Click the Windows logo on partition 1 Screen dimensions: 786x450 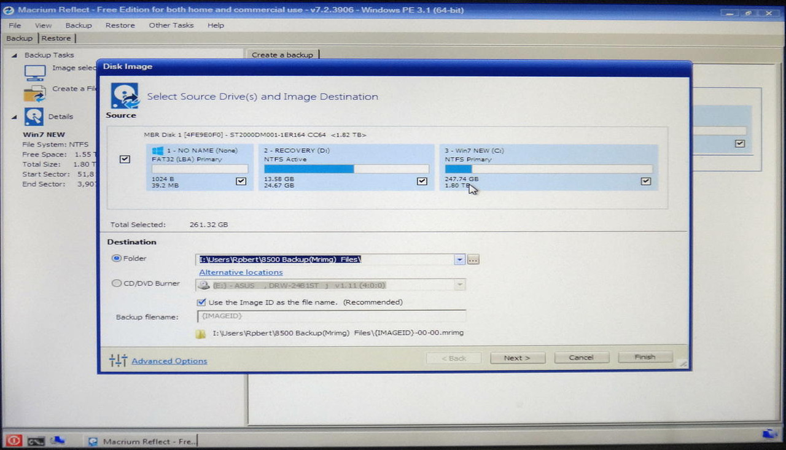point(157,150)
